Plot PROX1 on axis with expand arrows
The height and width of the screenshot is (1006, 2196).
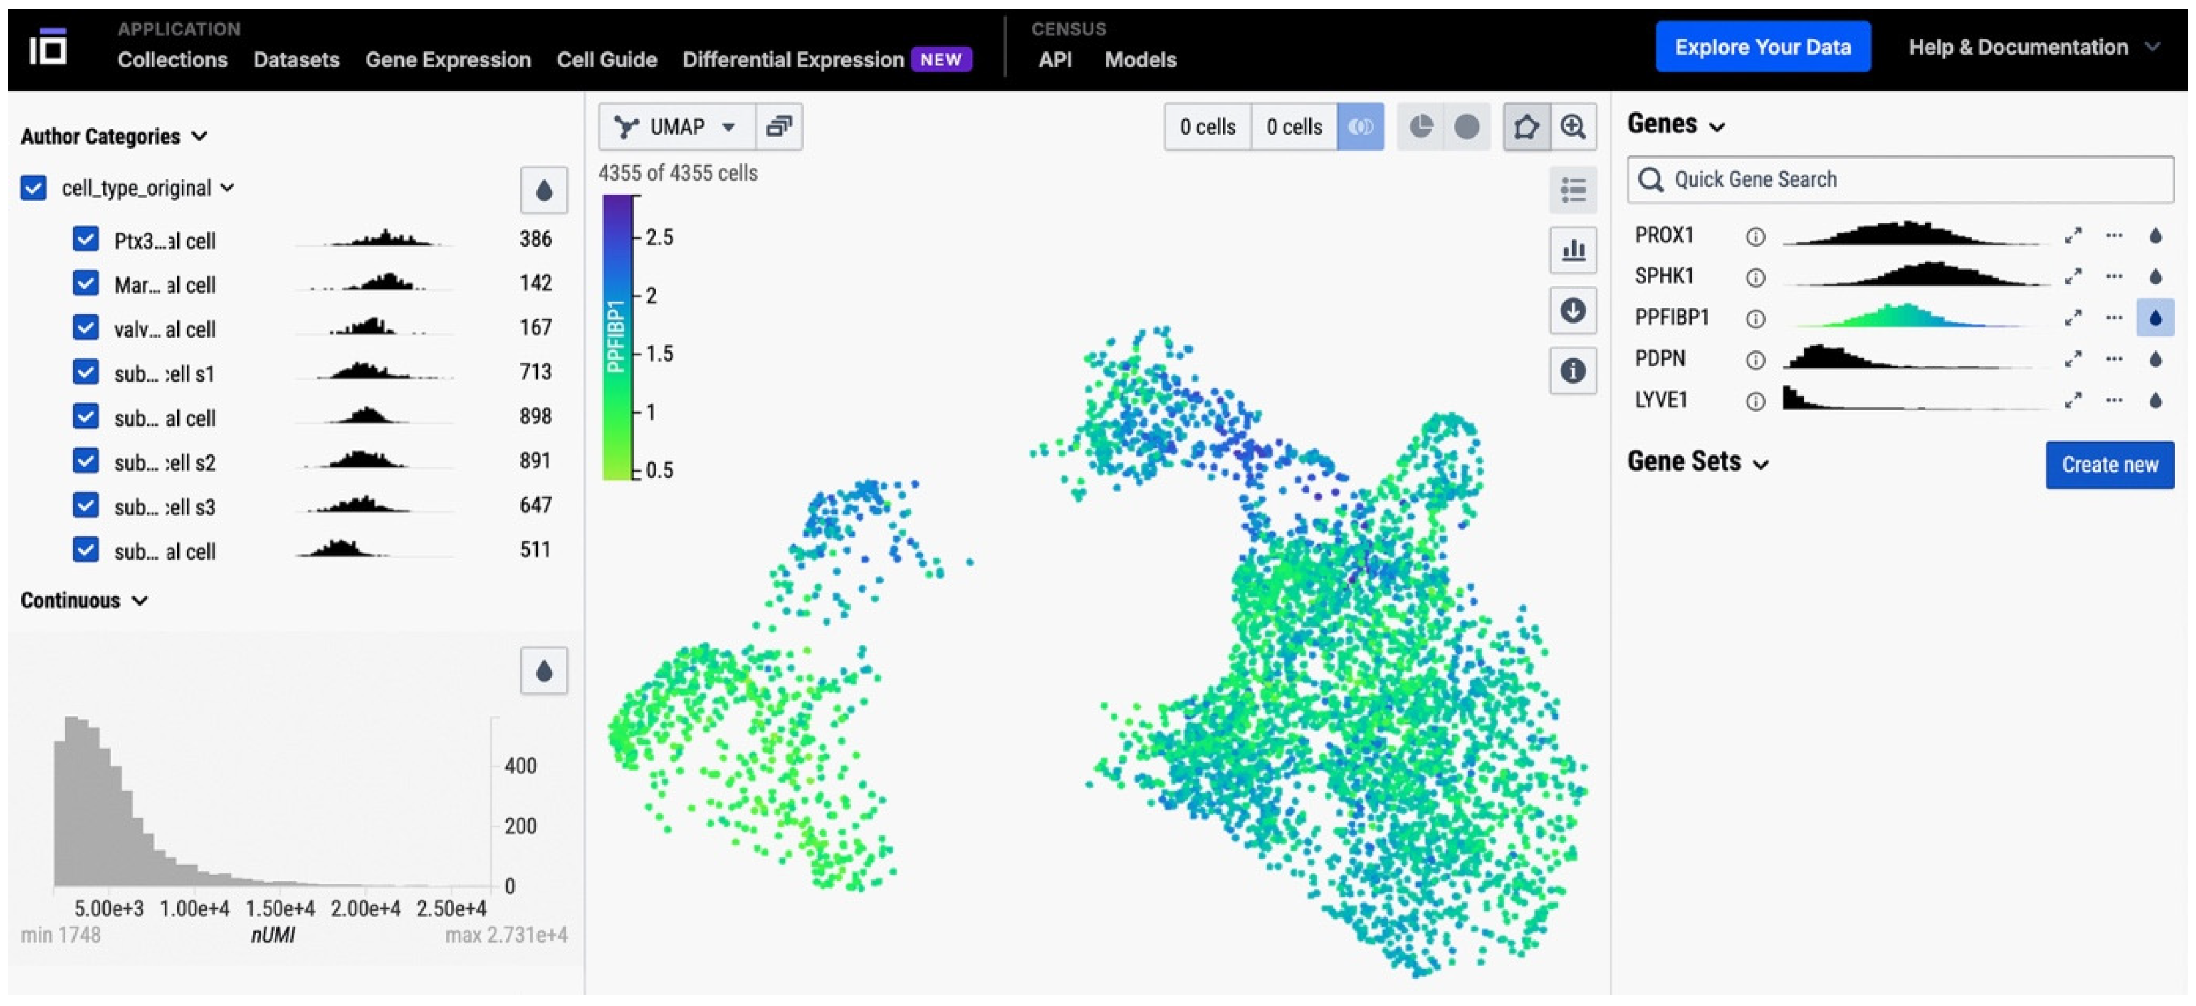click(2073, 235)
